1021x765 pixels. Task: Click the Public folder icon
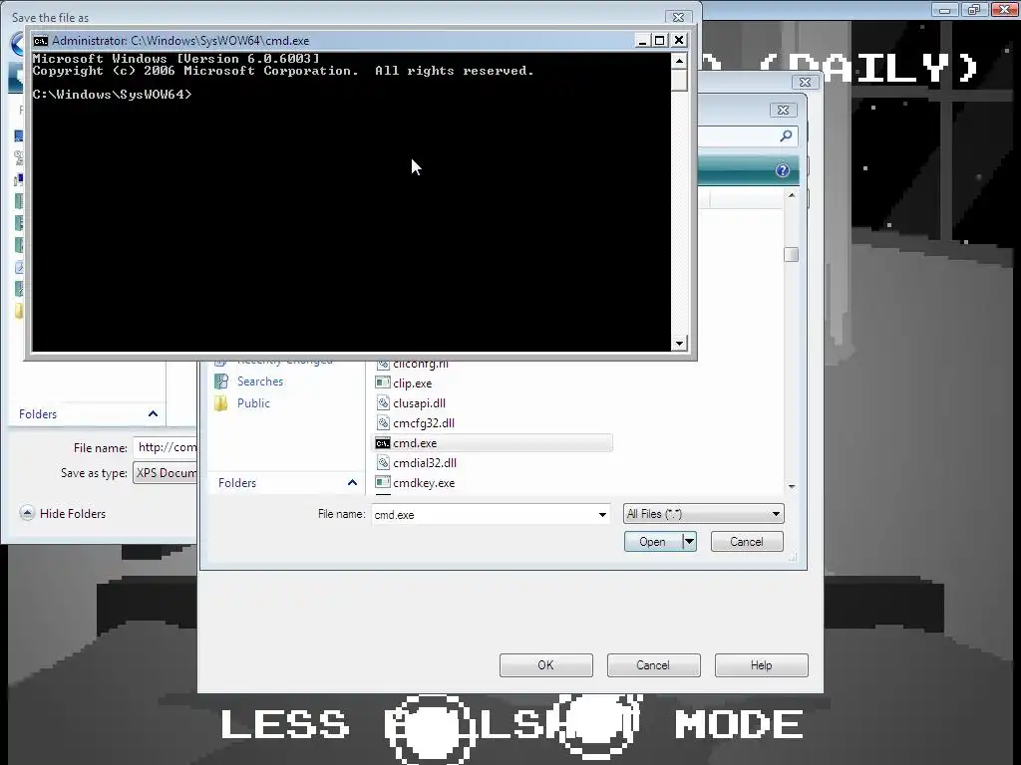[x=221, y=403]
